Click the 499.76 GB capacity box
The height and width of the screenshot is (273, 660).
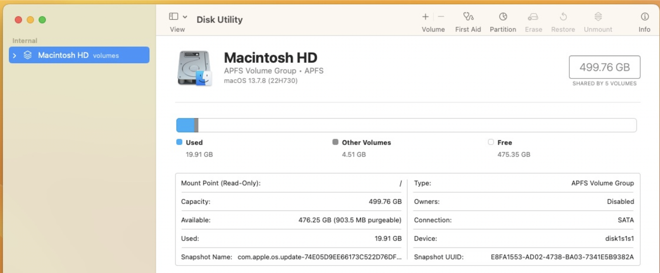coord(605,67)
